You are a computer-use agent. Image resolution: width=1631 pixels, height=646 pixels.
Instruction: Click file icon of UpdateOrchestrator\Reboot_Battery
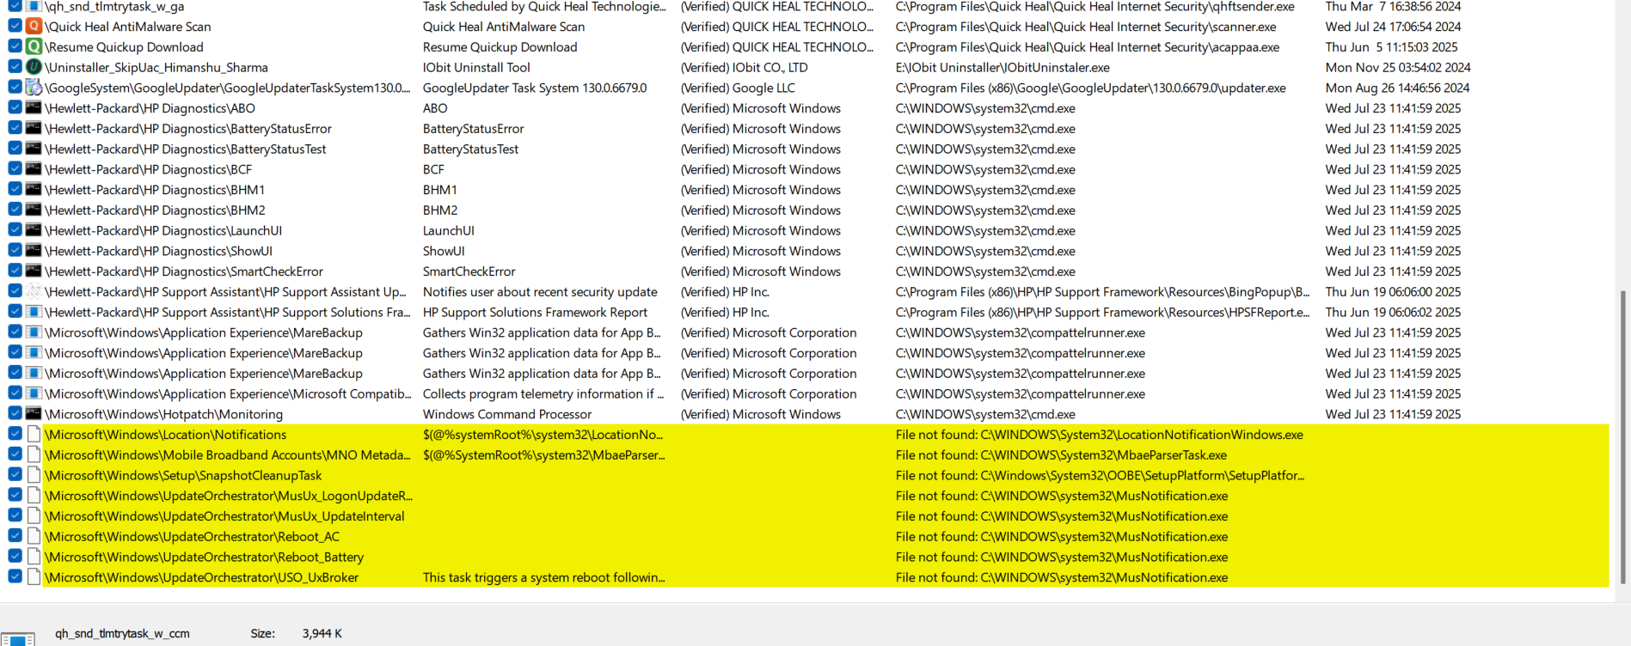34,557
